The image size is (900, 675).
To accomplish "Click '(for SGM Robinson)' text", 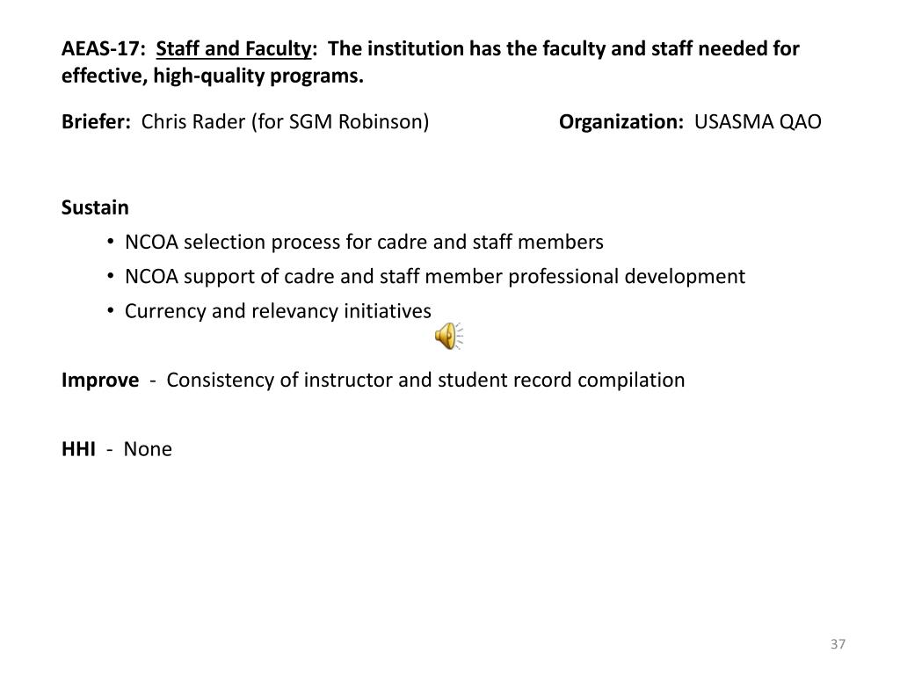I will (x=340, y=121).
